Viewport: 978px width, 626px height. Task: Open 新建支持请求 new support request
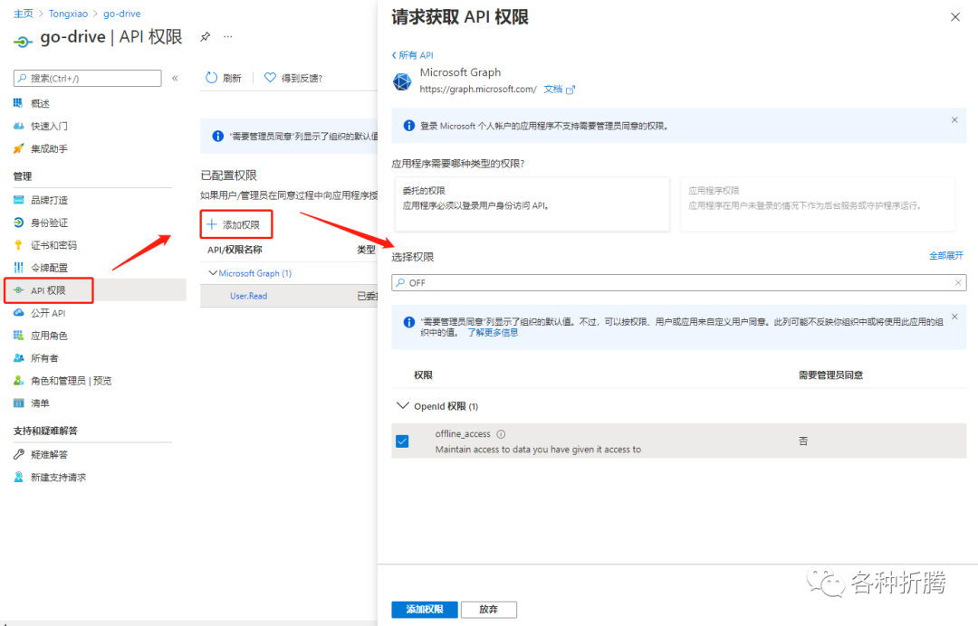57,477
